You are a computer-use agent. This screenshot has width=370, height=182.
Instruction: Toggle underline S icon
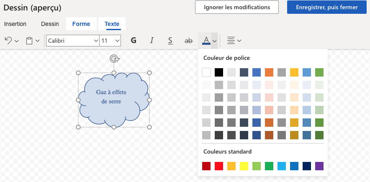(170, 41)
